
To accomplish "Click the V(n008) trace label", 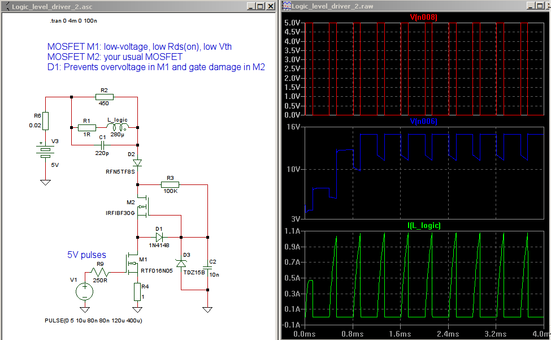I will coord(424,17).
